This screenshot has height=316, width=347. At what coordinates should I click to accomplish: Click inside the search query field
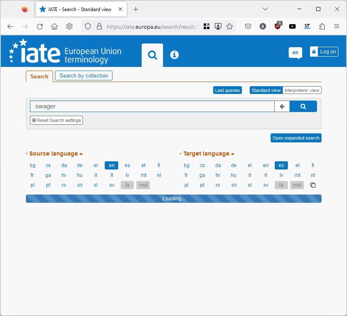pyautogui.click(x=152, y=106)
